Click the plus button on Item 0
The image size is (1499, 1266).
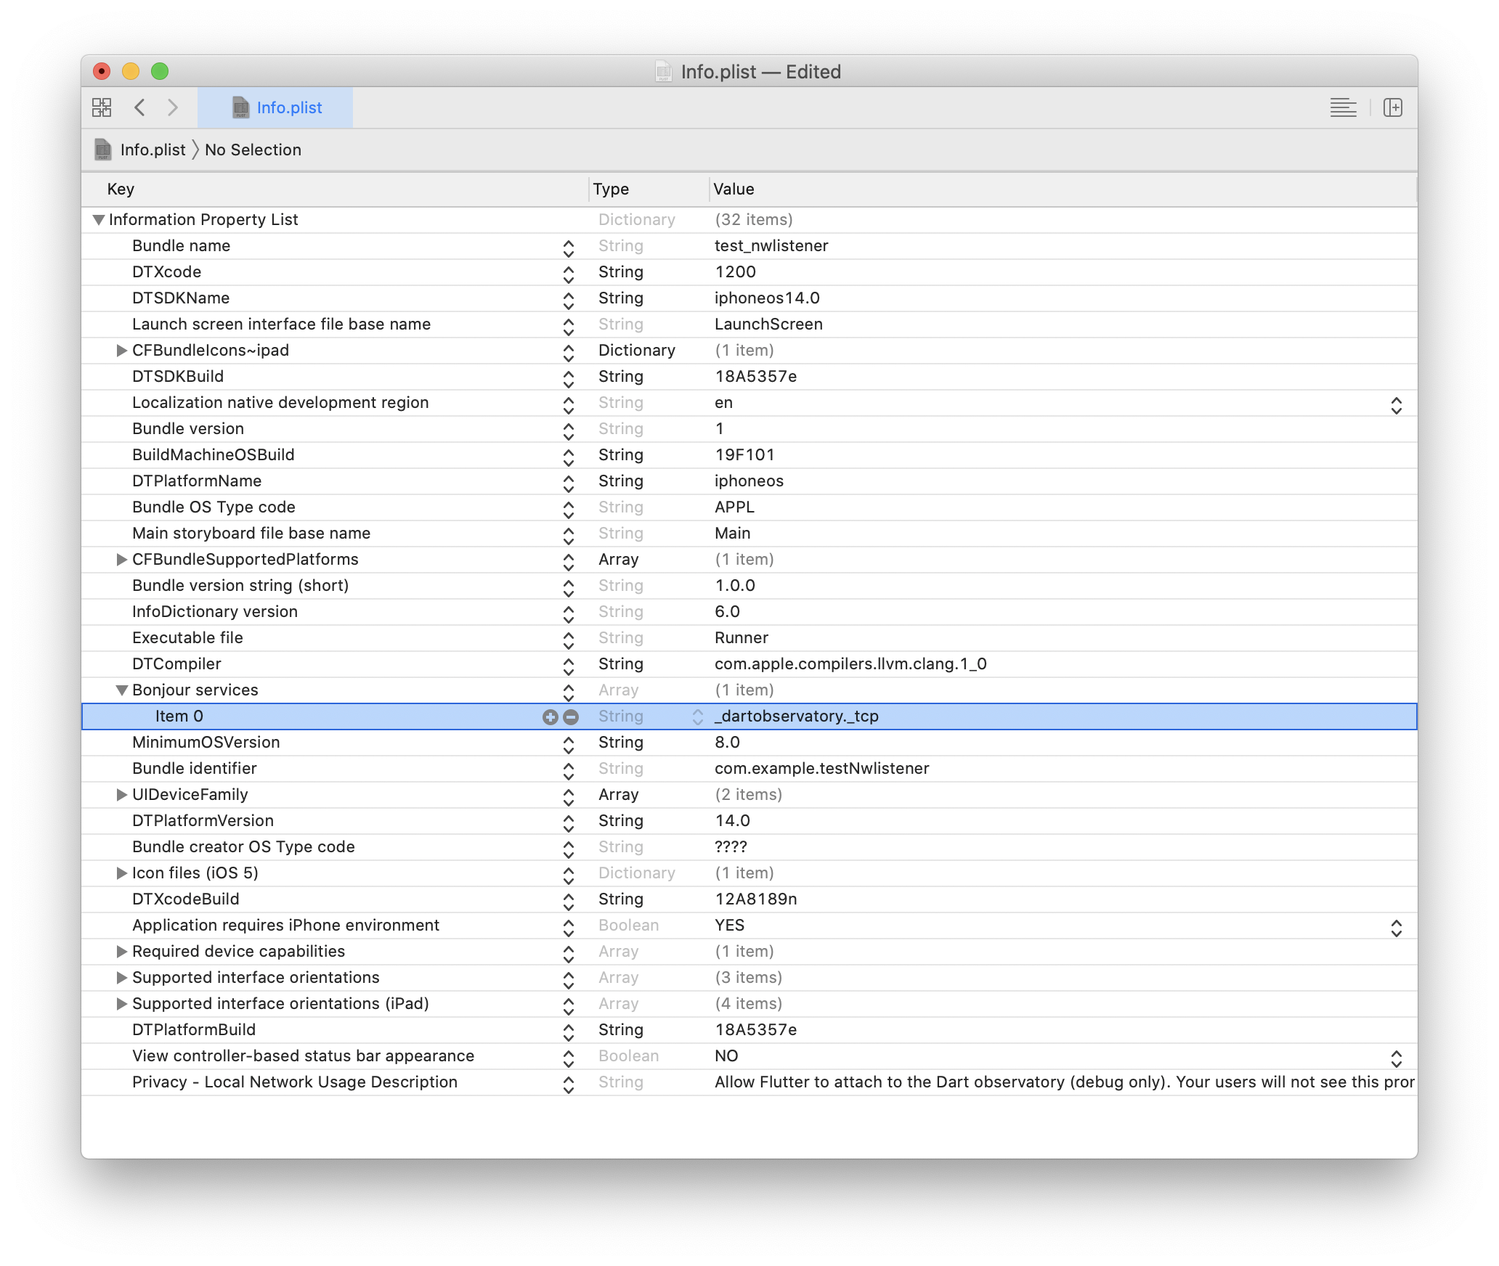550,717
